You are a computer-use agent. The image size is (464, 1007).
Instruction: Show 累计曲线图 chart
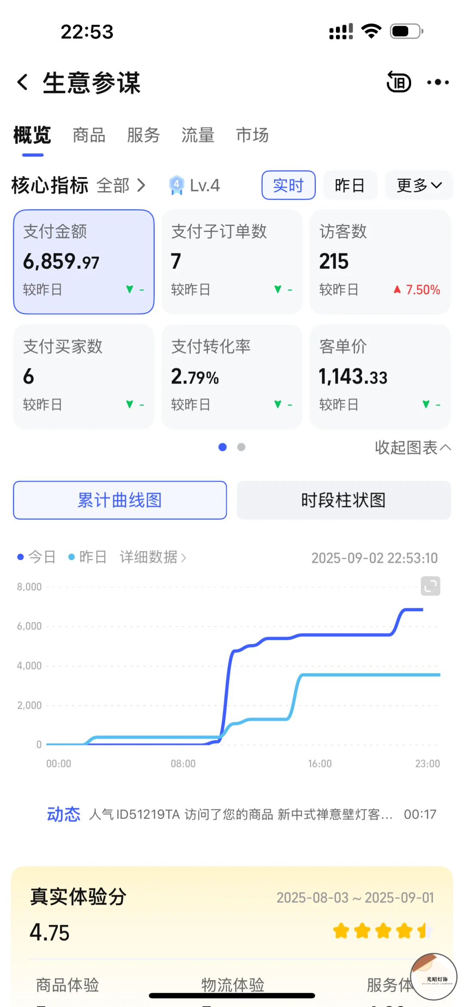pos(120,500)
